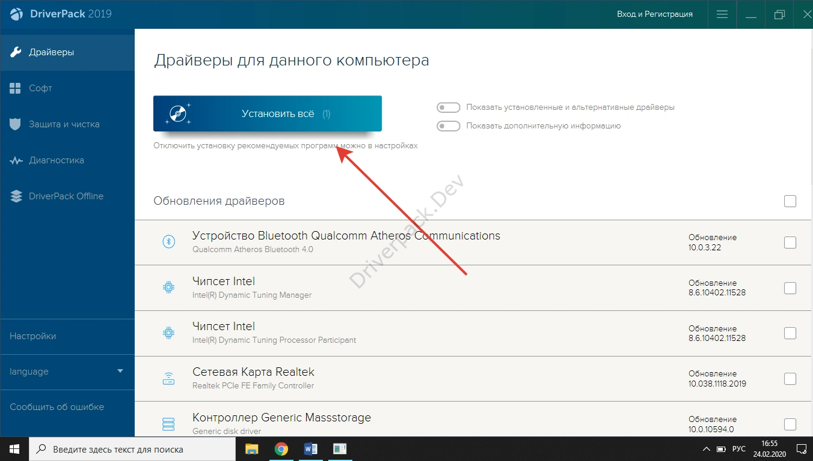Screen dimensions: 813x461
Task: Click the heading Драйверы для данного компьютера
Action: point(292,61)
